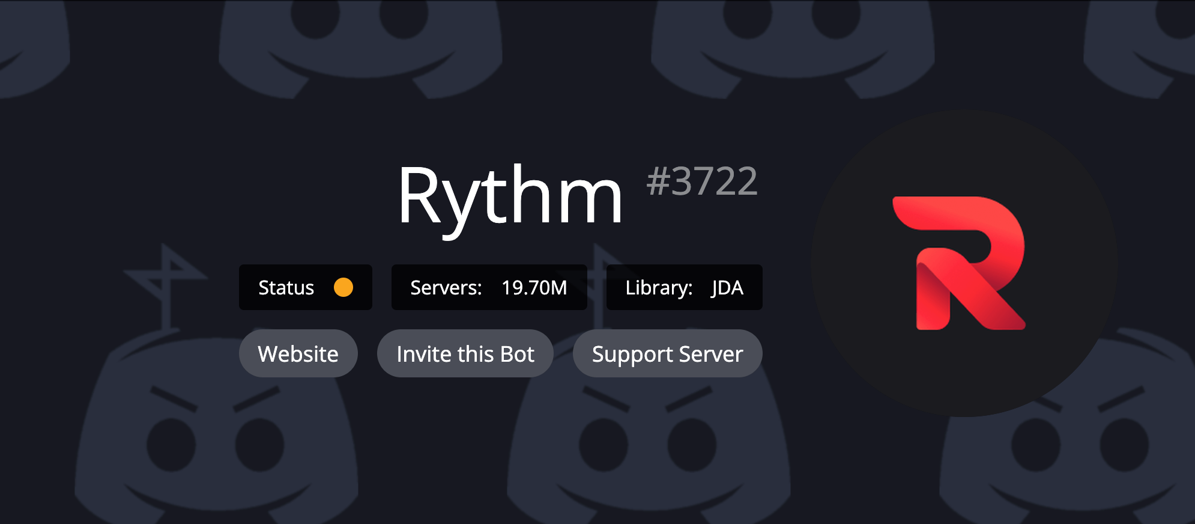1195x524 pixels.
Task: Click the letter R in the Rythm title
Action: (420, 195)
